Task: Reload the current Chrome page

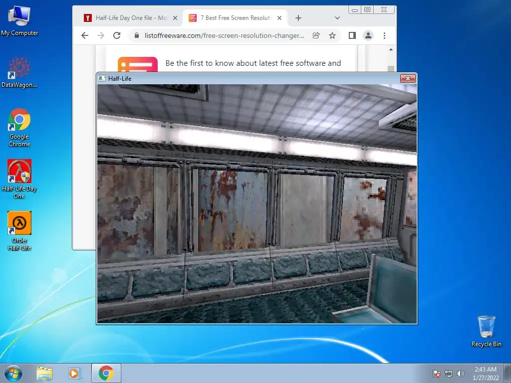Action: 117,35
